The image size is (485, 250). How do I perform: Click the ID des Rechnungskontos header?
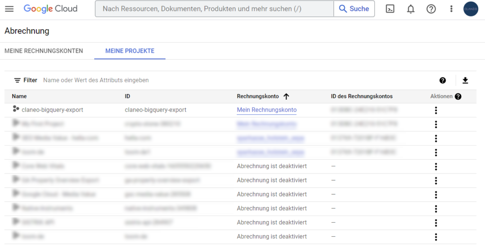click(361, 96)
